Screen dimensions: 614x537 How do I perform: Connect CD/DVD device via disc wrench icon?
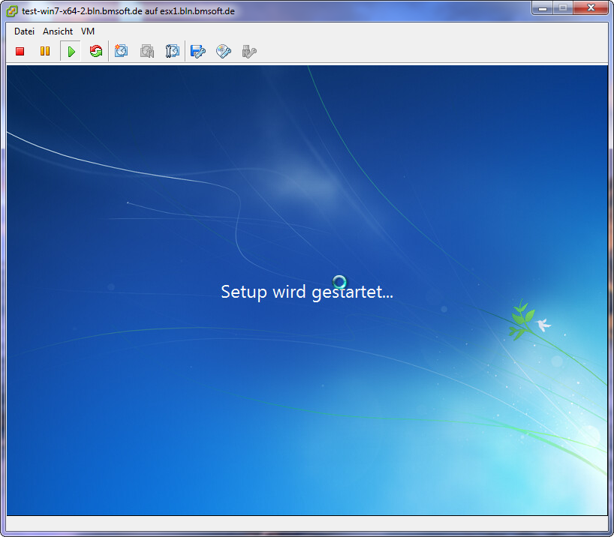[x=224, y=51]
